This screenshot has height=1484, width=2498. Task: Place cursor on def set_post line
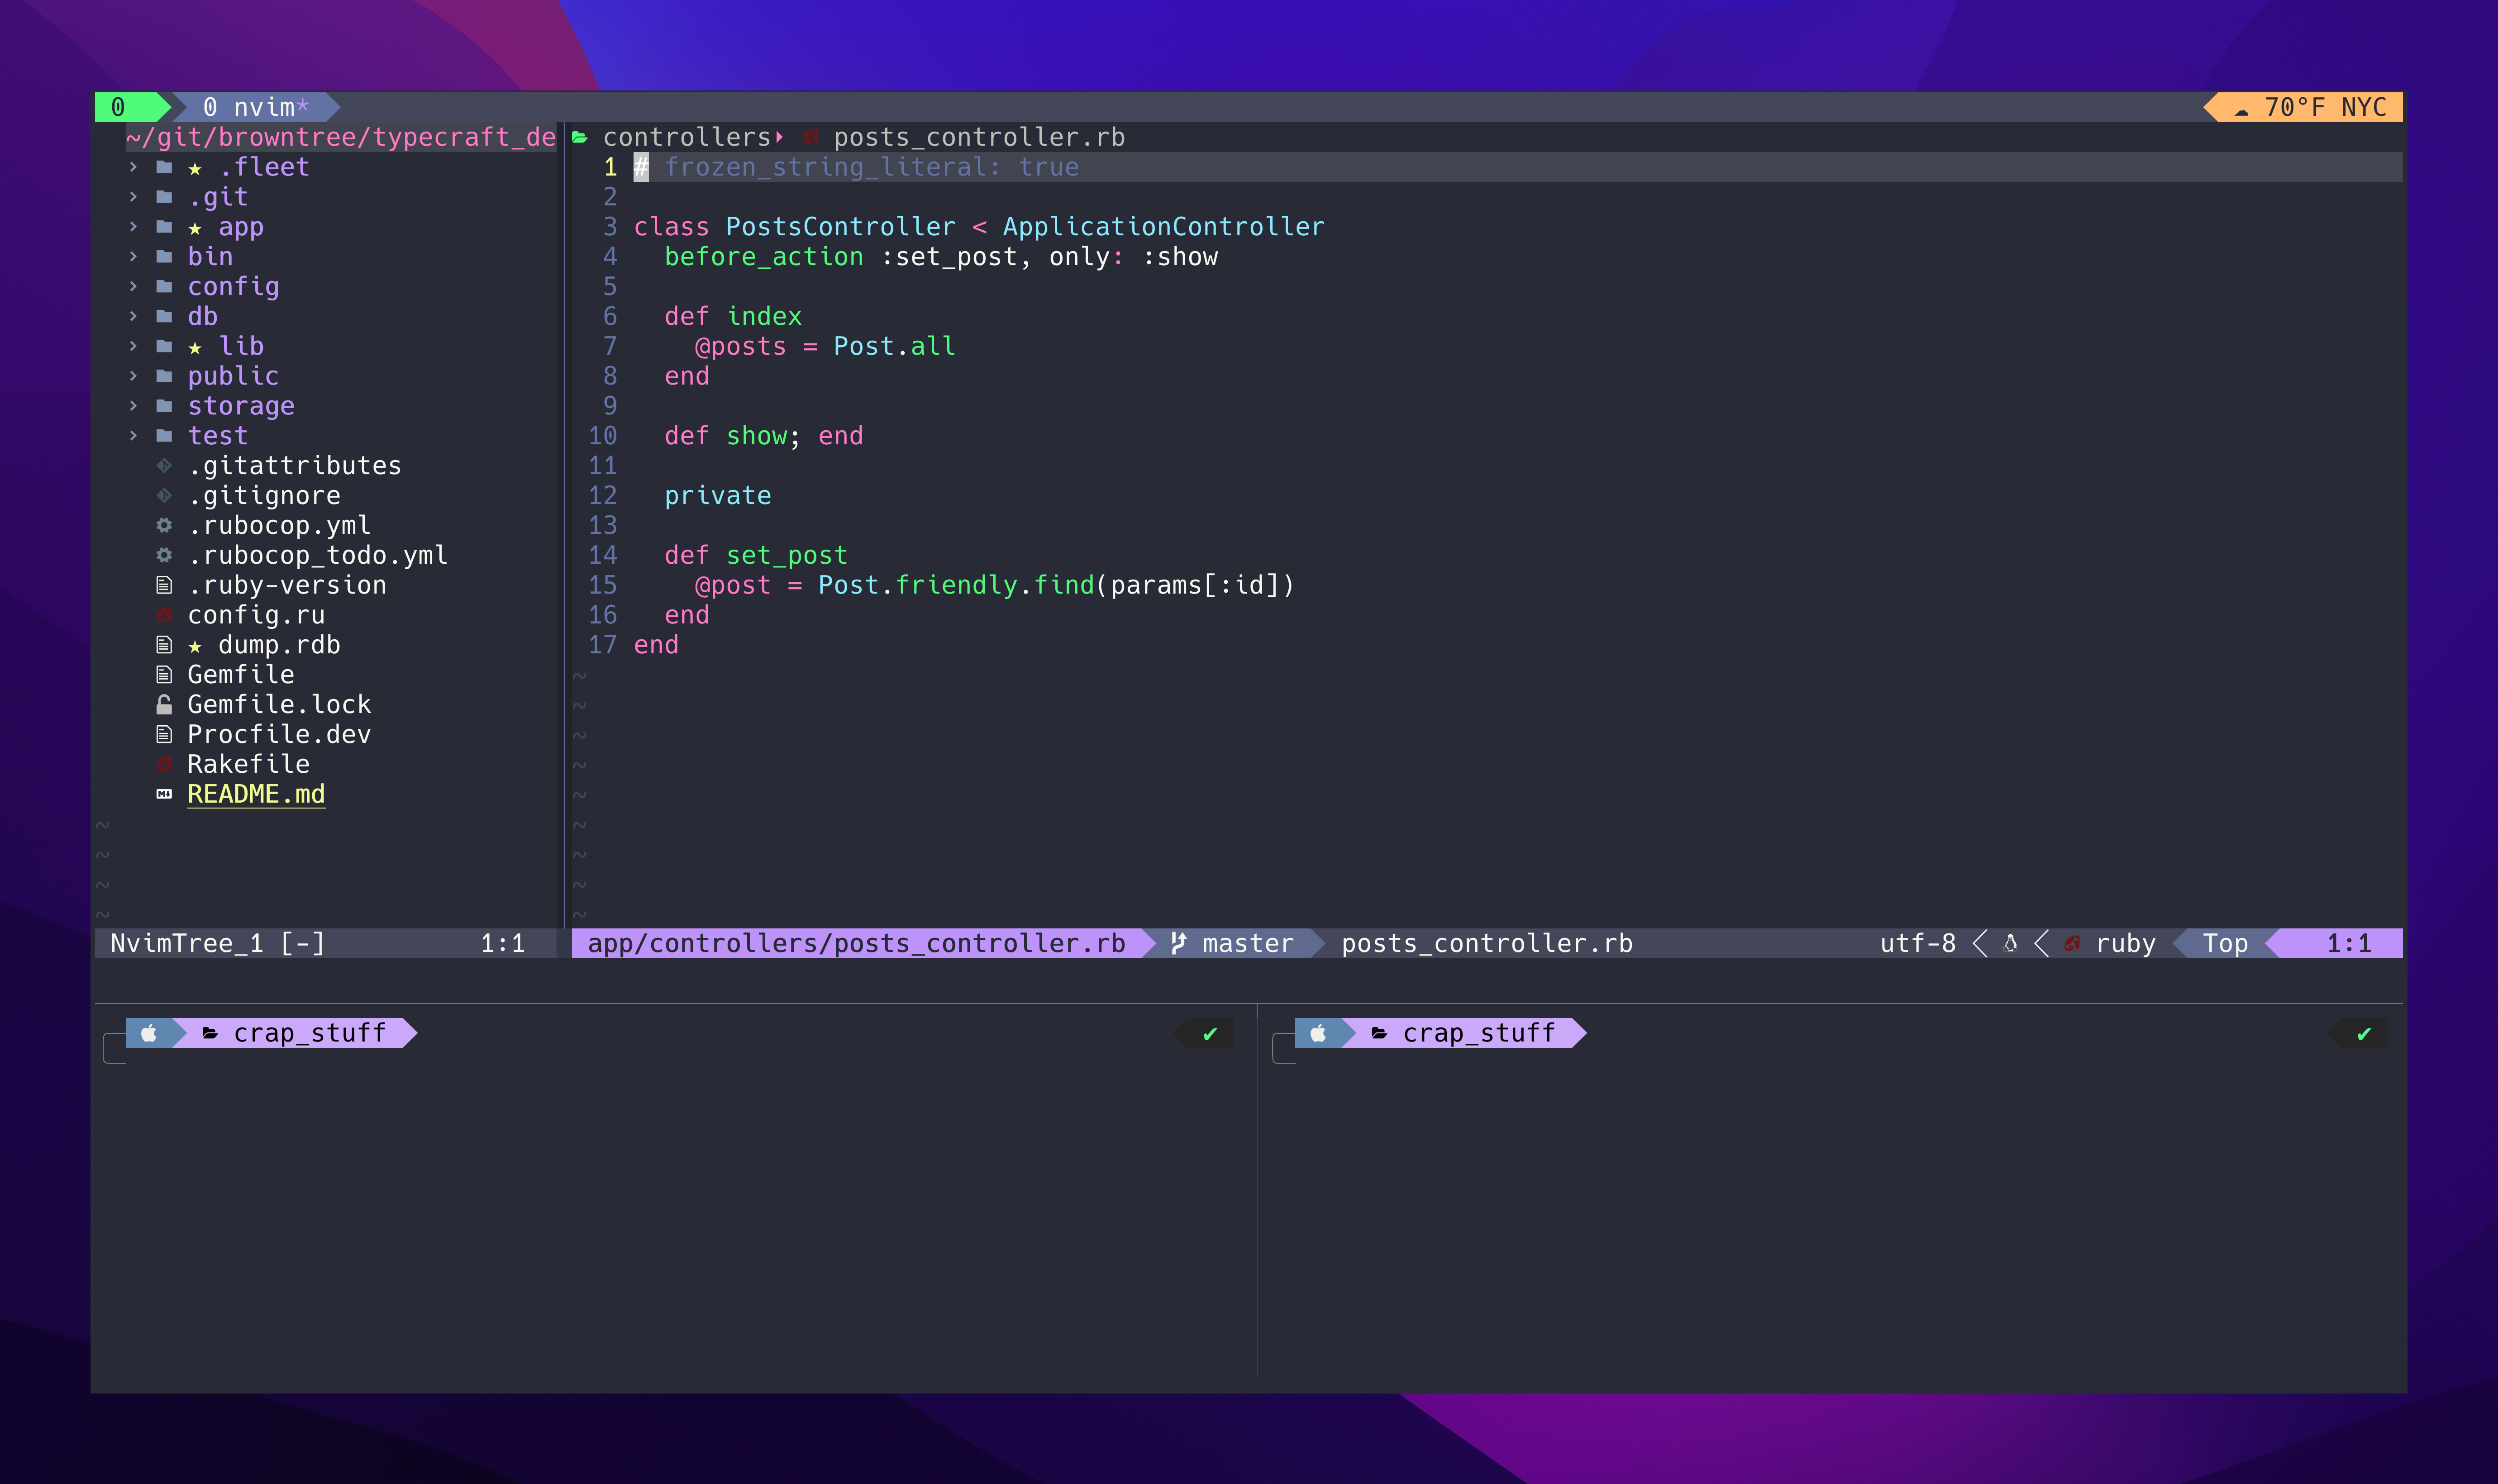click(x=756, y=555)
